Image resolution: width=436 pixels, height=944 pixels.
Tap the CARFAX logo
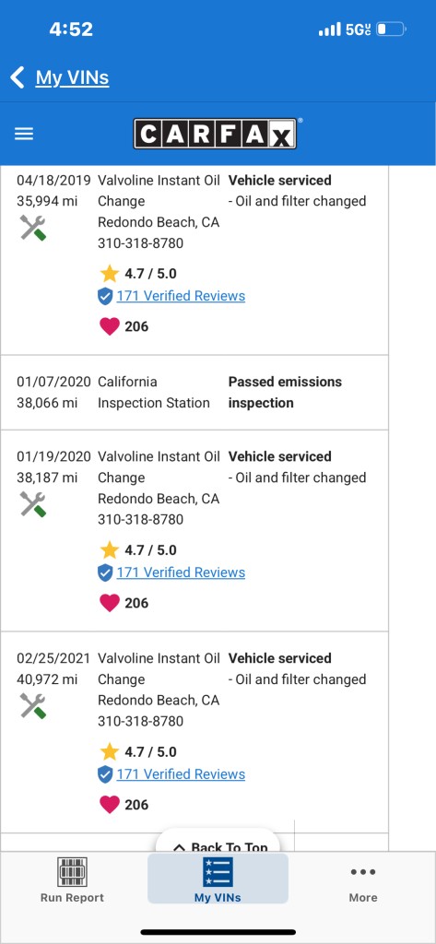coord(215,134)
